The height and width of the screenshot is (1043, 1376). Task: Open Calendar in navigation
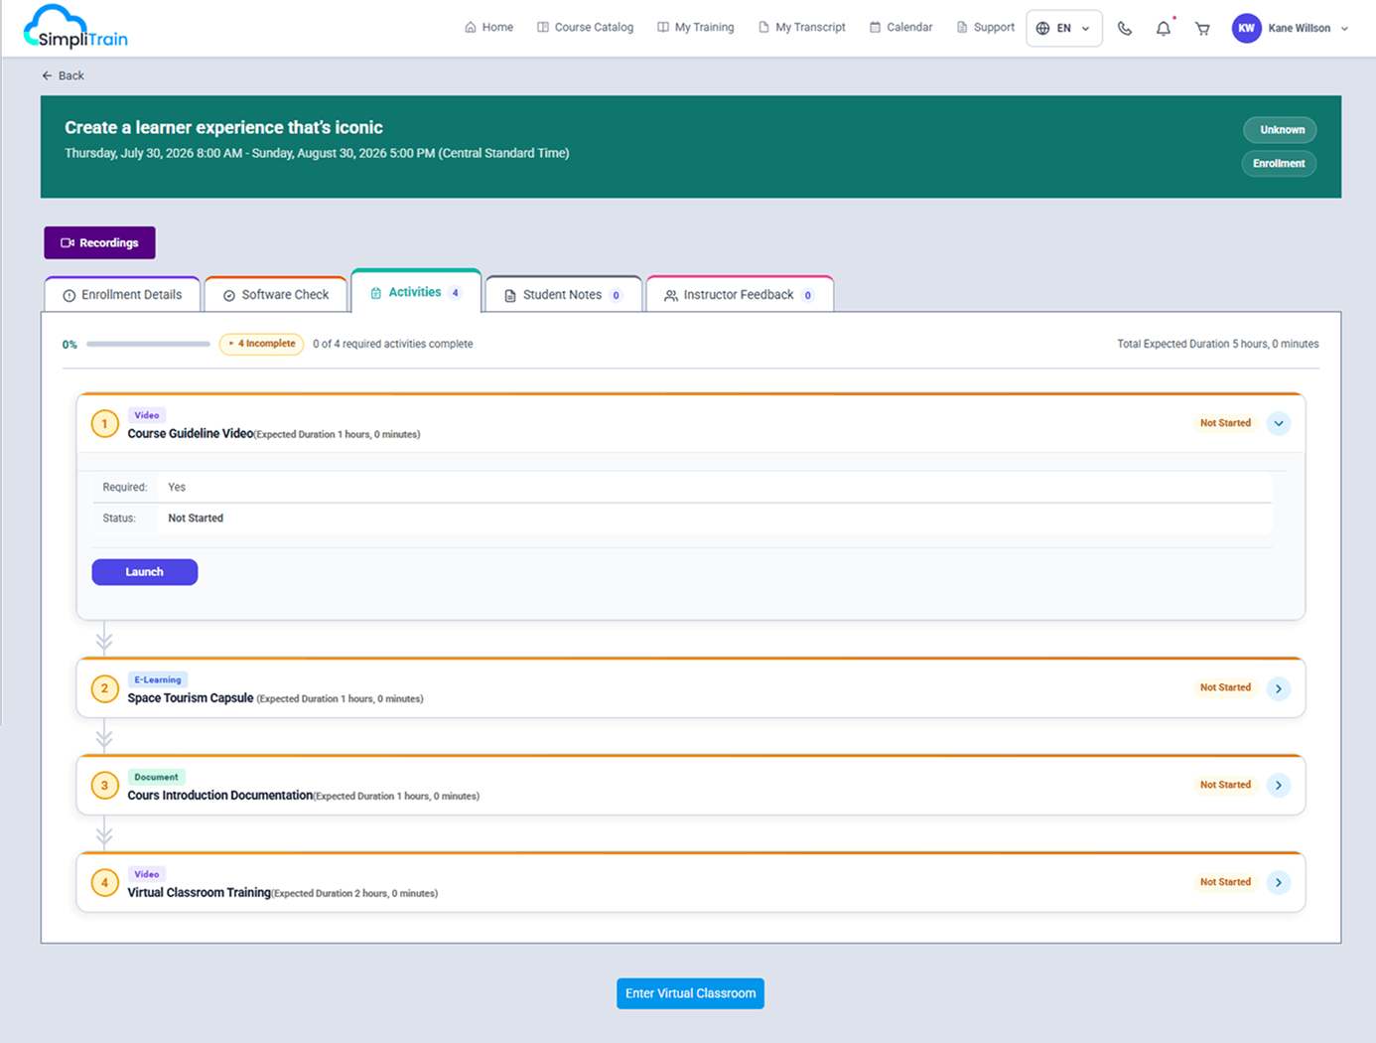pos(900,28)
